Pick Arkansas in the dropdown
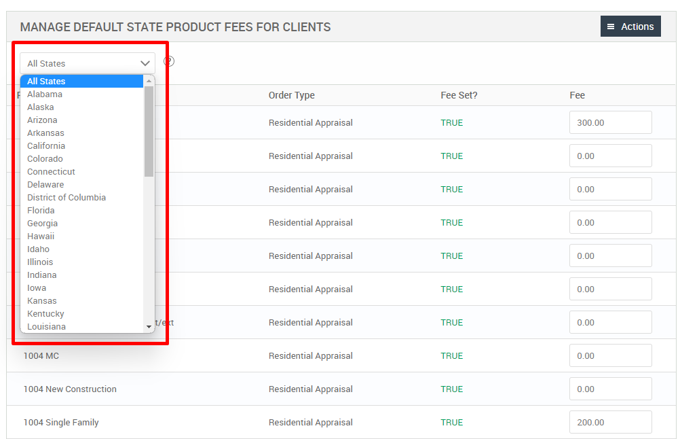 click(82, 133)
